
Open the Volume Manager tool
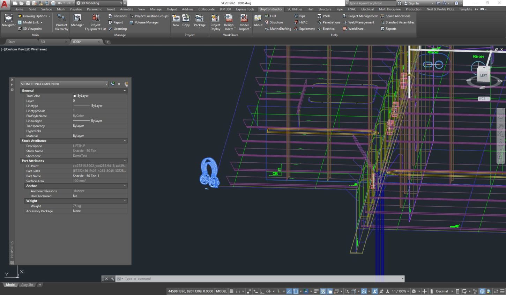(x=144, y=22)
